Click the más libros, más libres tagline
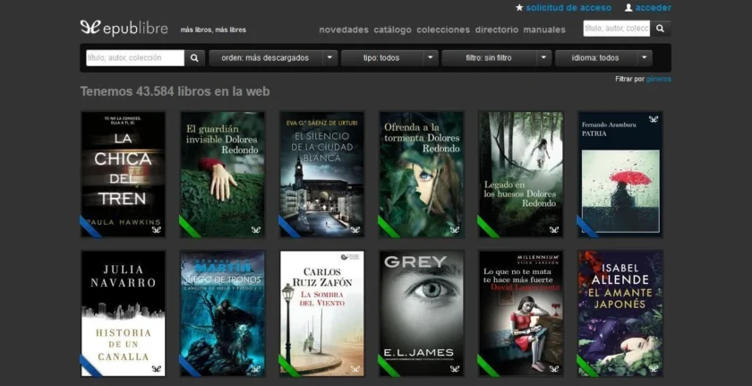Screen dimensions: 752x386 pos(213,30)
